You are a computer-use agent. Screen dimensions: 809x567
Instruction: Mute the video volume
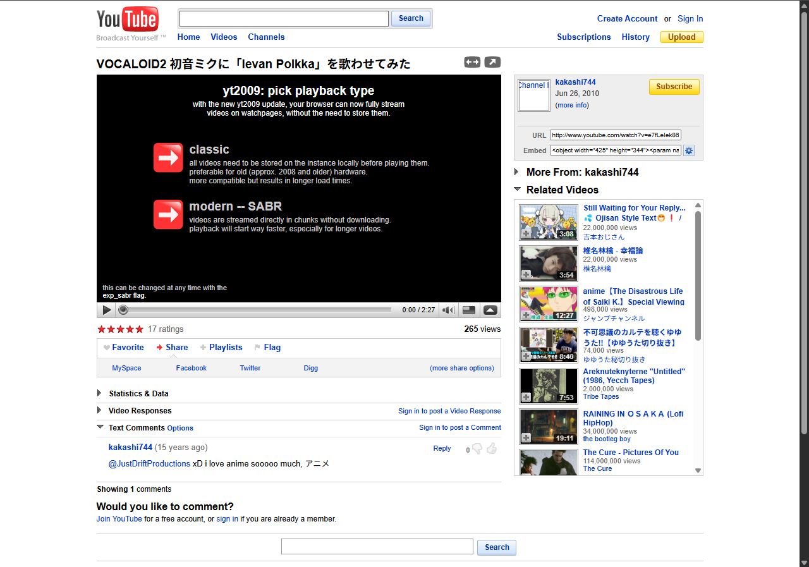pos(448,310)
